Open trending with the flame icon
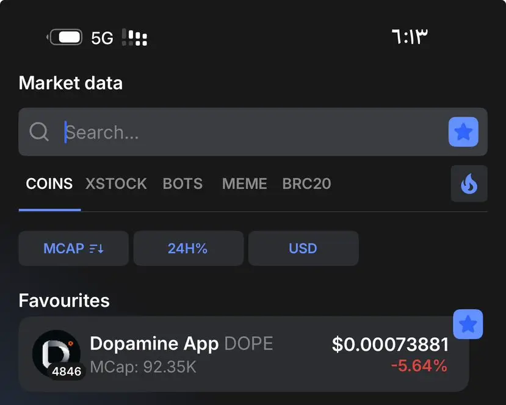Screen dimensions: 506x405 [x=469, y=184]
